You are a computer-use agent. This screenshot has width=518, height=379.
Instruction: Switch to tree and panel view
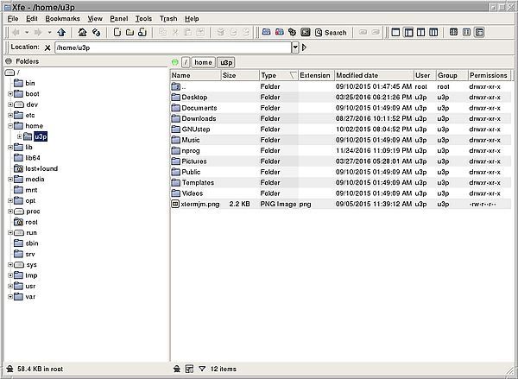click(x=410, y=33)
